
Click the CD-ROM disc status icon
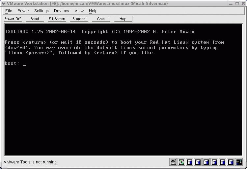pos(181,162)
